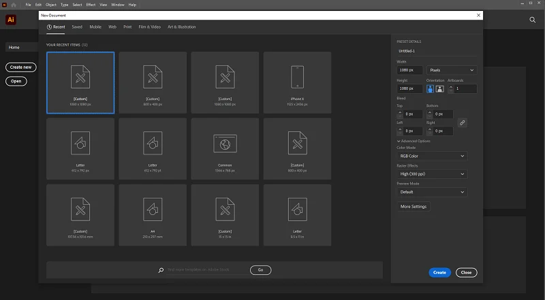The width and height of the screenshot is (545, 300).
Task: Open the Select menu
Action: click(x=77, y=5)
